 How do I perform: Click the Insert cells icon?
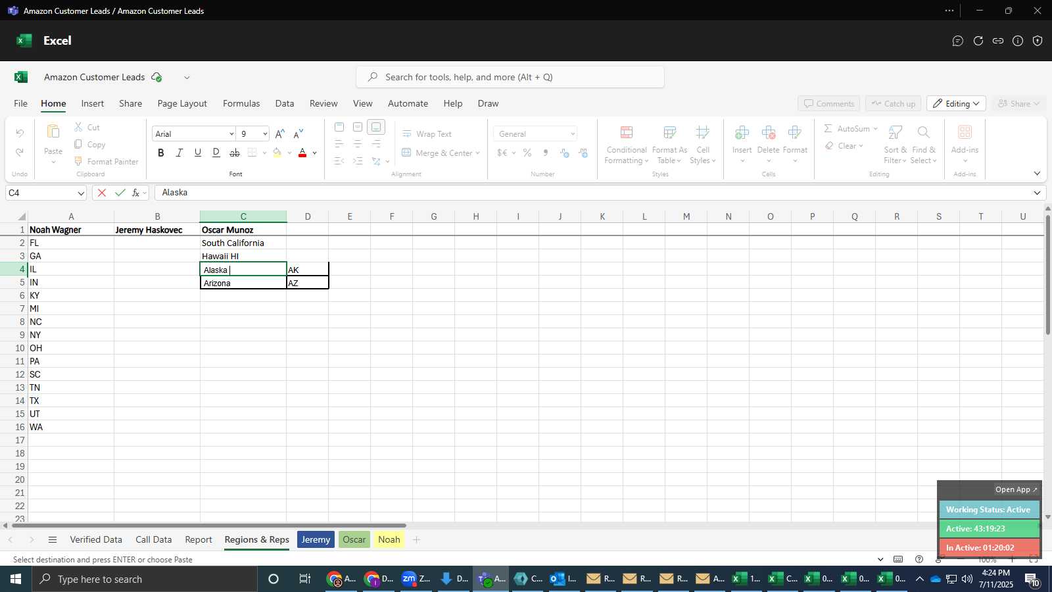742,133
